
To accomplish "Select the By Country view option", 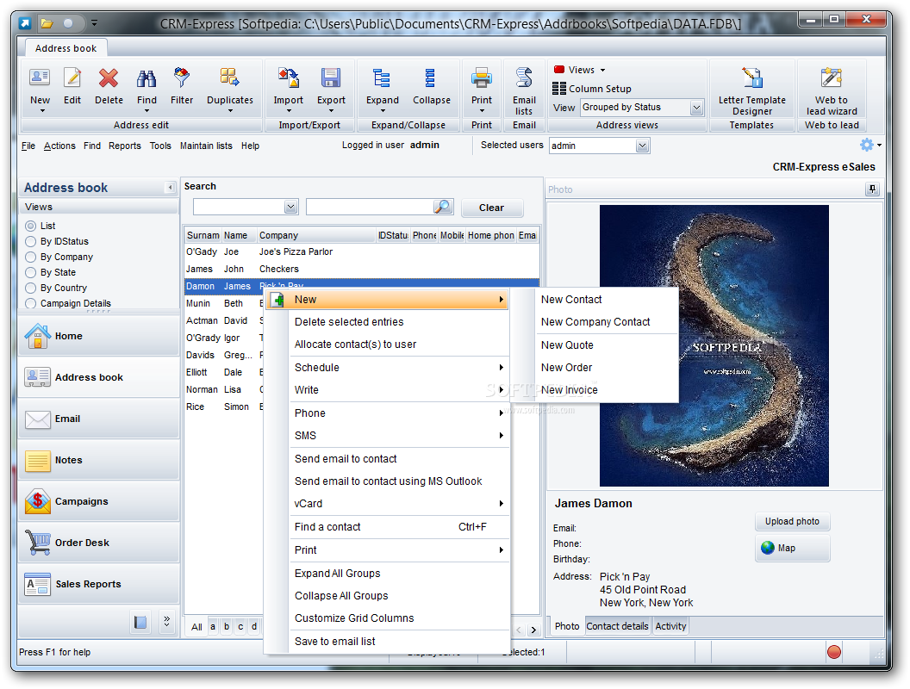I will (x=30, y=288).
